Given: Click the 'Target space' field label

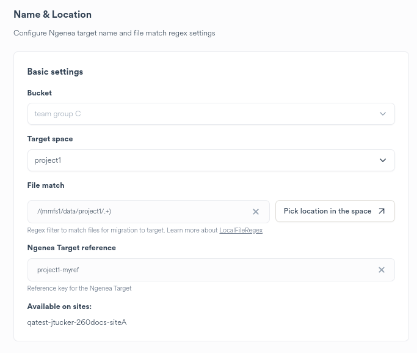Looking at the screenshot, I should pos(50,139).
